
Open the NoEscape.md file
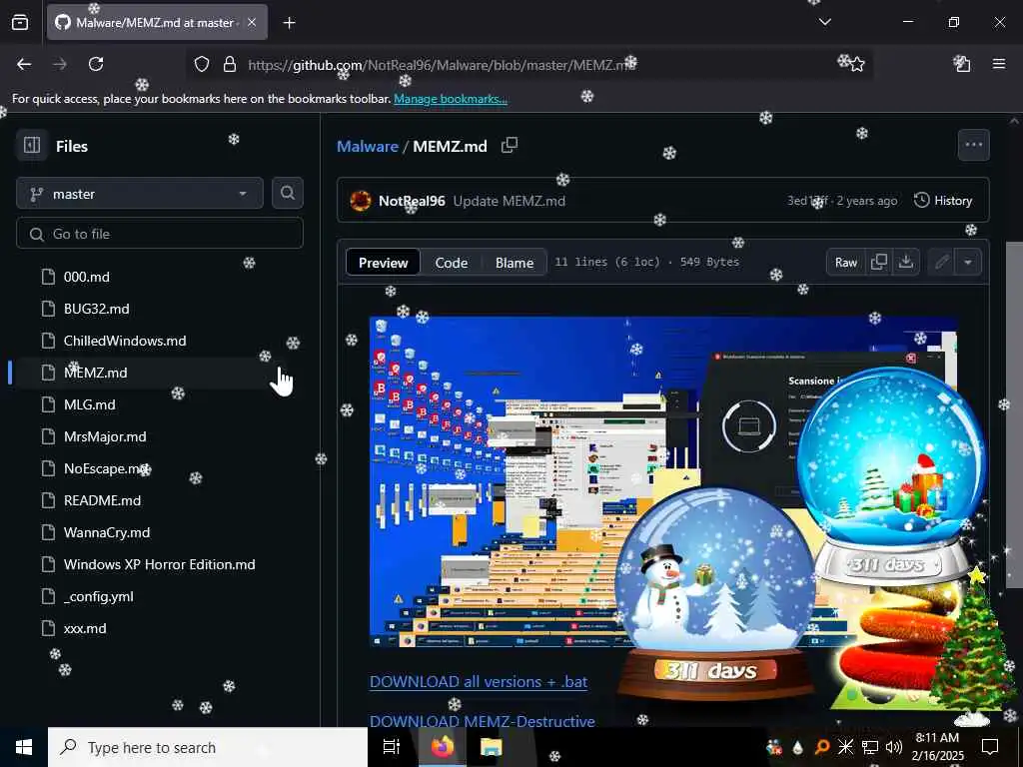click(106, 468)
